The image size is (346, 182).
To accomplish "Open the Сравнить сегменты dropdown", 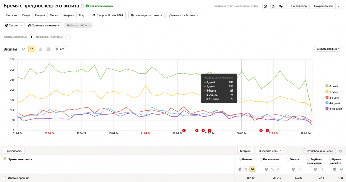I will pyautogui.click(x=44, y=25).
